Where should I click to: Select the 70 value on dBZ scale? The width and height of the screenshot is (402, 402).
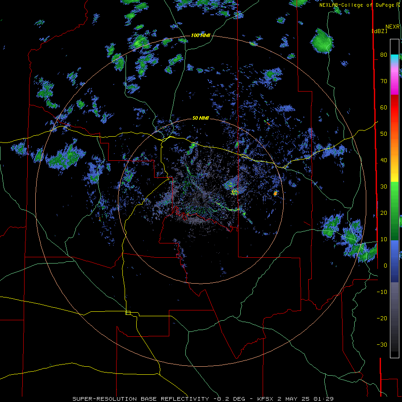click(x=384, y=81)
